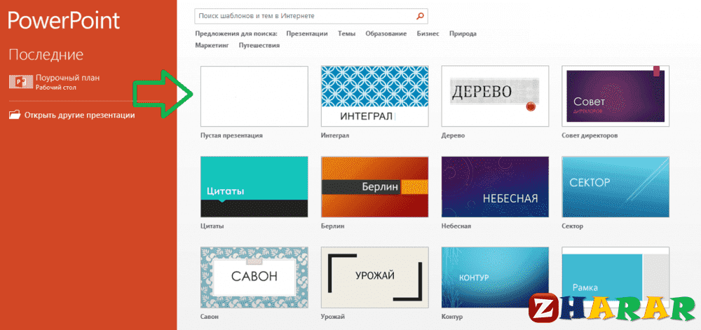Image resolution: width=701 pixels, height=330 pixels.
Task: Click the folder icon to open other presentations
Action: pos(15,115)
